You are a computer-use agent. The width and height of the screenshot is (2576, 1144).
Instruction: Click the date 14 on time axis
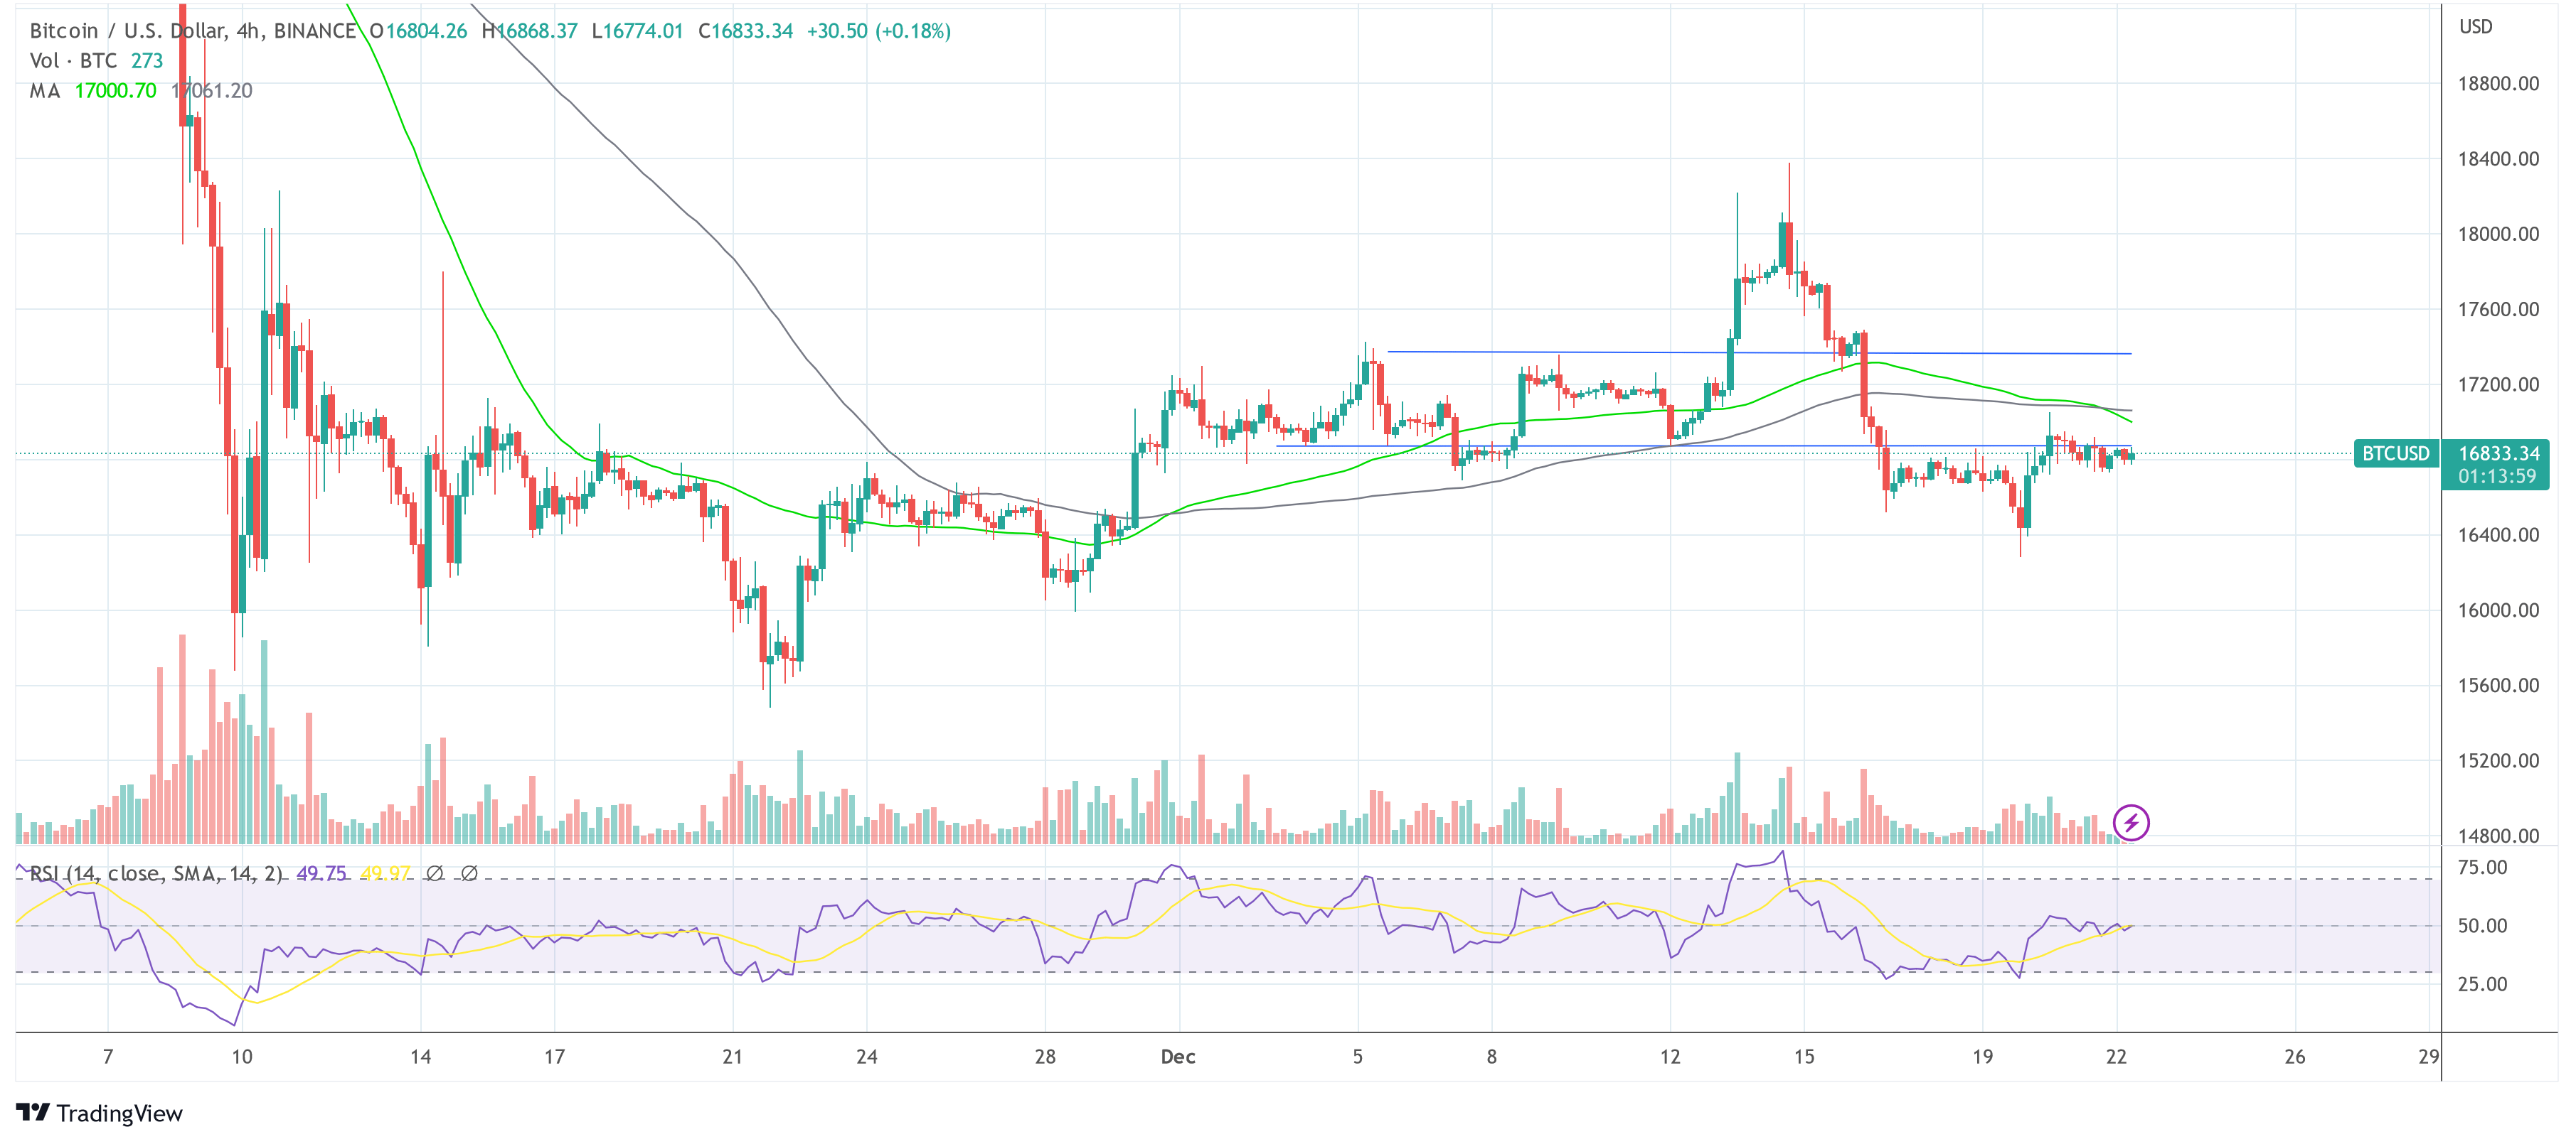tap(421, 1057)
